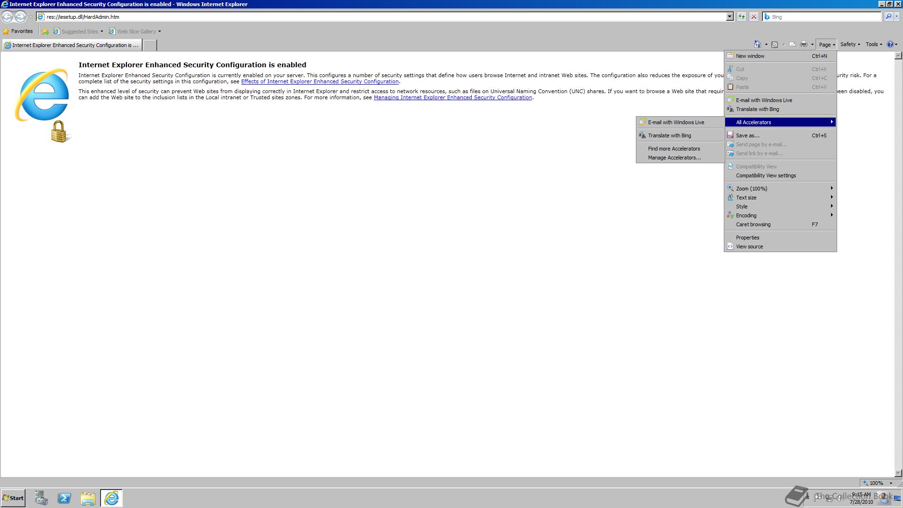Image resolution: width=903 pixels, height=508 pixels.
Task: Open Properties from Page menu
Action: coord(781,238)
